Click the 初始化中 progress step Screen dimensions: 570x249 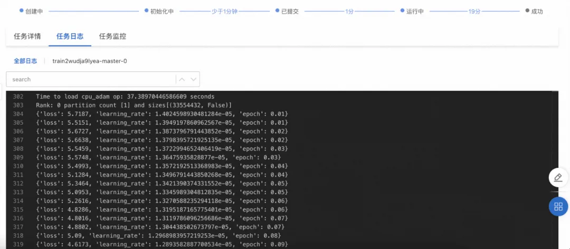(159, 11)
